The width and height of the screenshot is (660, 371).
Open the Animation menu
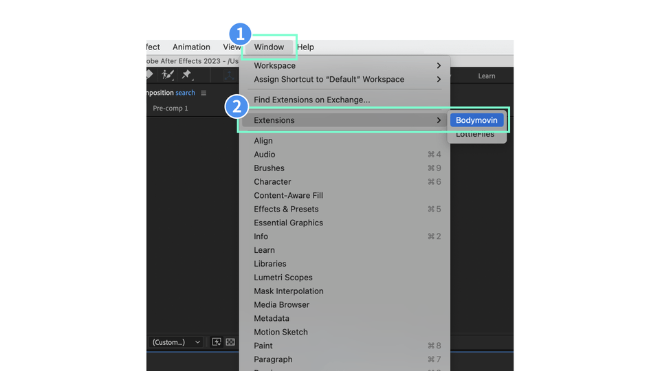pos(191,47)
